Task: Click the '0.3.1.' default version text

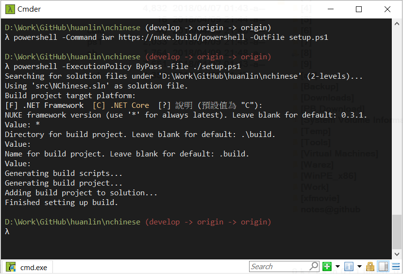Action: click(x=354, y=115)
